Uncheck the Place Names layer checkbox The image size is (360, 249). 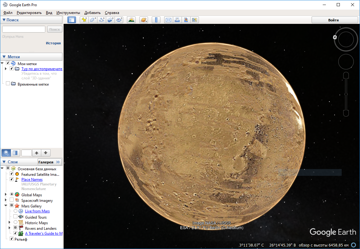(12, 179)
